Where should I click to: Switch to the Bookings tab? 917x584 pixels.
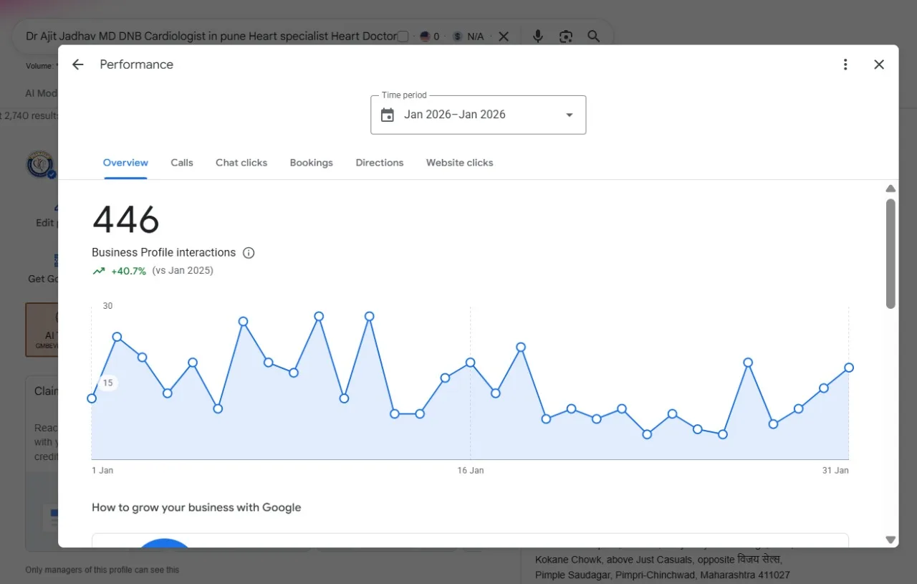point(312,163)
